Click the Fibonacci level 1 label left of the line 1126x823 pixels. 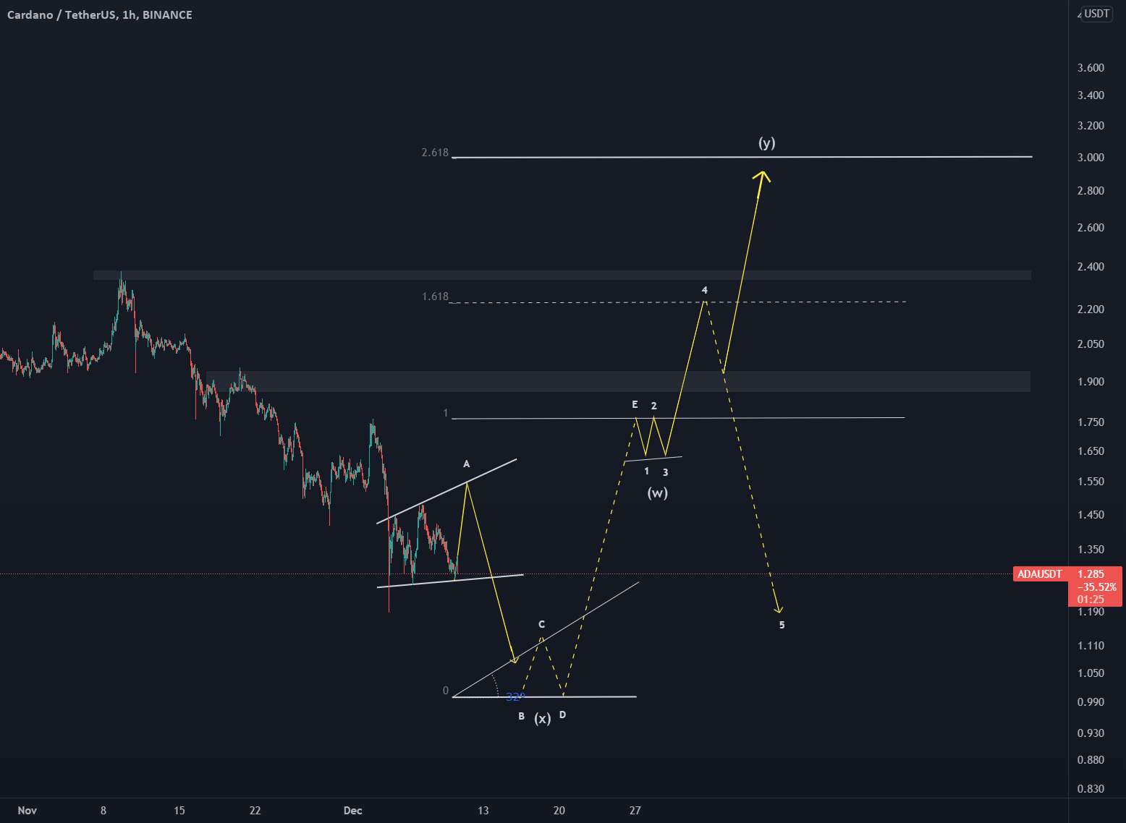446,414
